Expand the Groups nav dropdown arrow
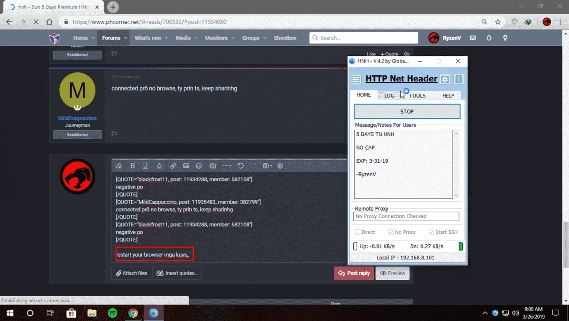 264,38
